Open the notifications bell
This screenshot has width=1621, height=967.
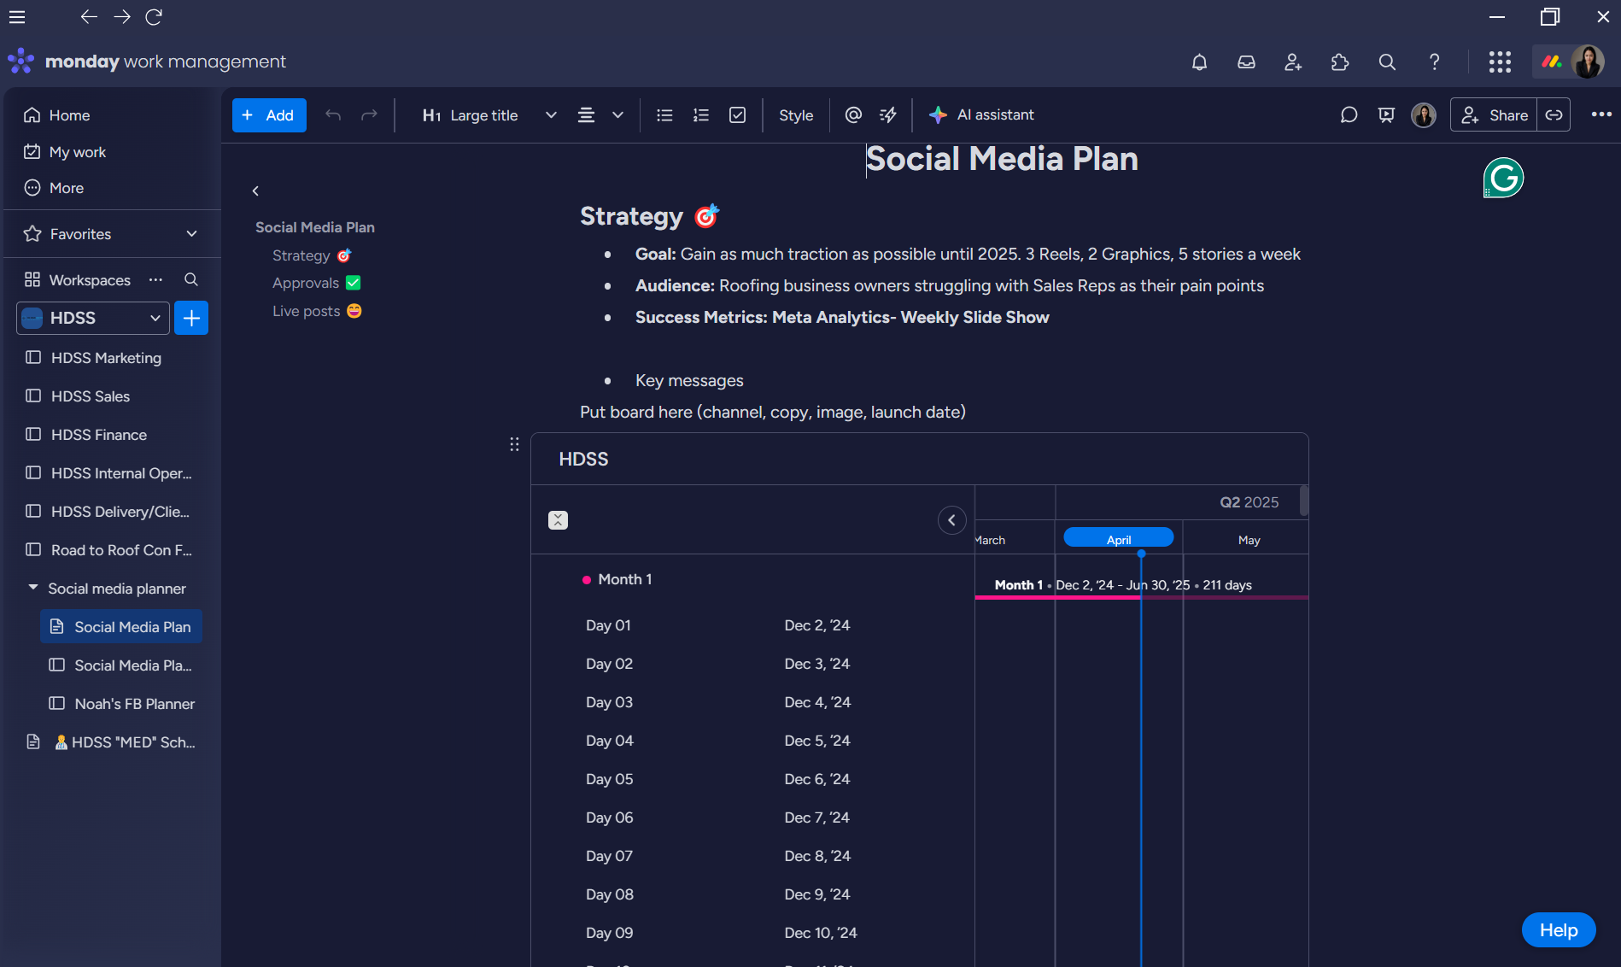[x=1199, y=62]
